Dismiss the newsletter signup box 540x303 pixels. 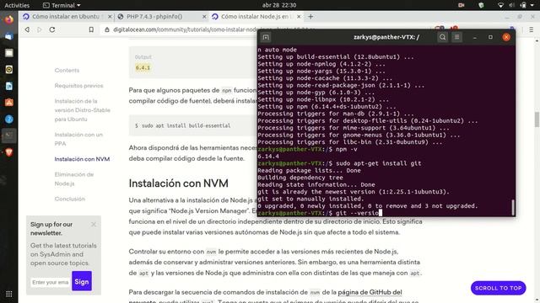pos(94,225)
